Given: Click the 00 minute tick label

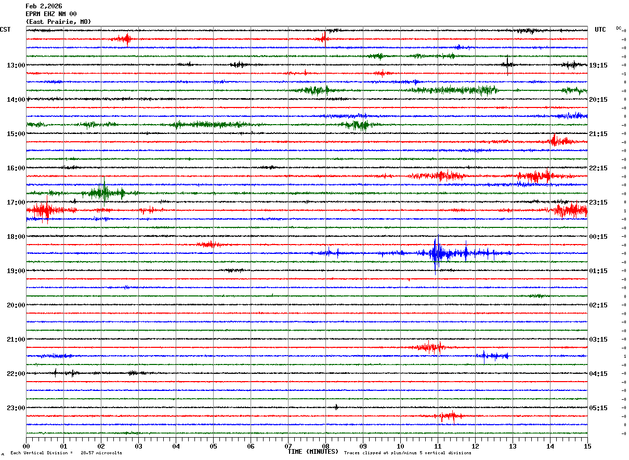Looking at the screenshot, I should (x=26, y=446).
